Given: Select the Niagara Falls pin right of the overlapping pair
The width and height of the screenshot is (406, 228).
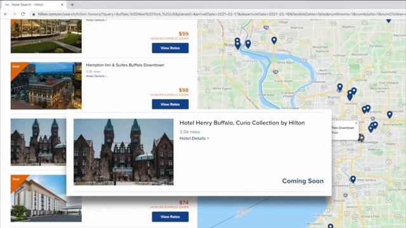Looking at the screenshot, I should [248, 44].
